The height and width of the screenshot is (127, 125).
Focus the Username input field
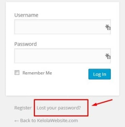click(x=62, y=27)
